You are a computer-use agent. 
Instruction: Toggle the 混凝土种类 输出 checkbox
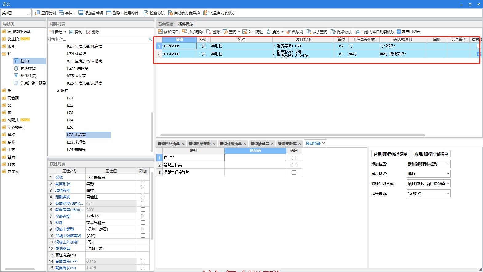point(294,165)
